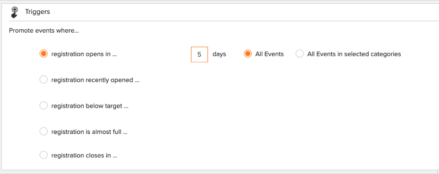Click the Triggers tap-finger icon
Screen dimensions: 439x174
click(x=14, y=12)
